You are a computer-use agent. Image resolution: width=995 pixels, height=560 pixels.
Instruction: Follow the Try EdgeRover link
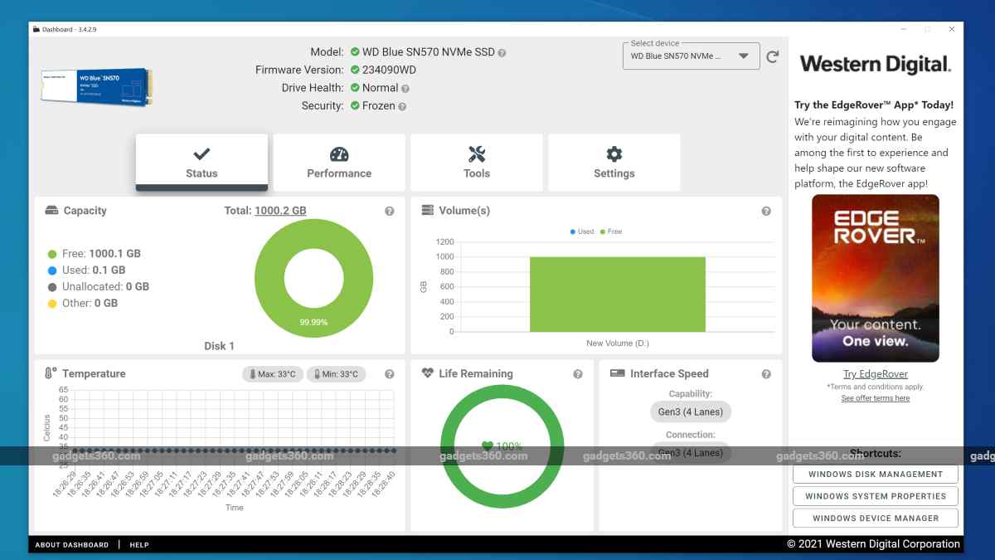tap(876, 374)
